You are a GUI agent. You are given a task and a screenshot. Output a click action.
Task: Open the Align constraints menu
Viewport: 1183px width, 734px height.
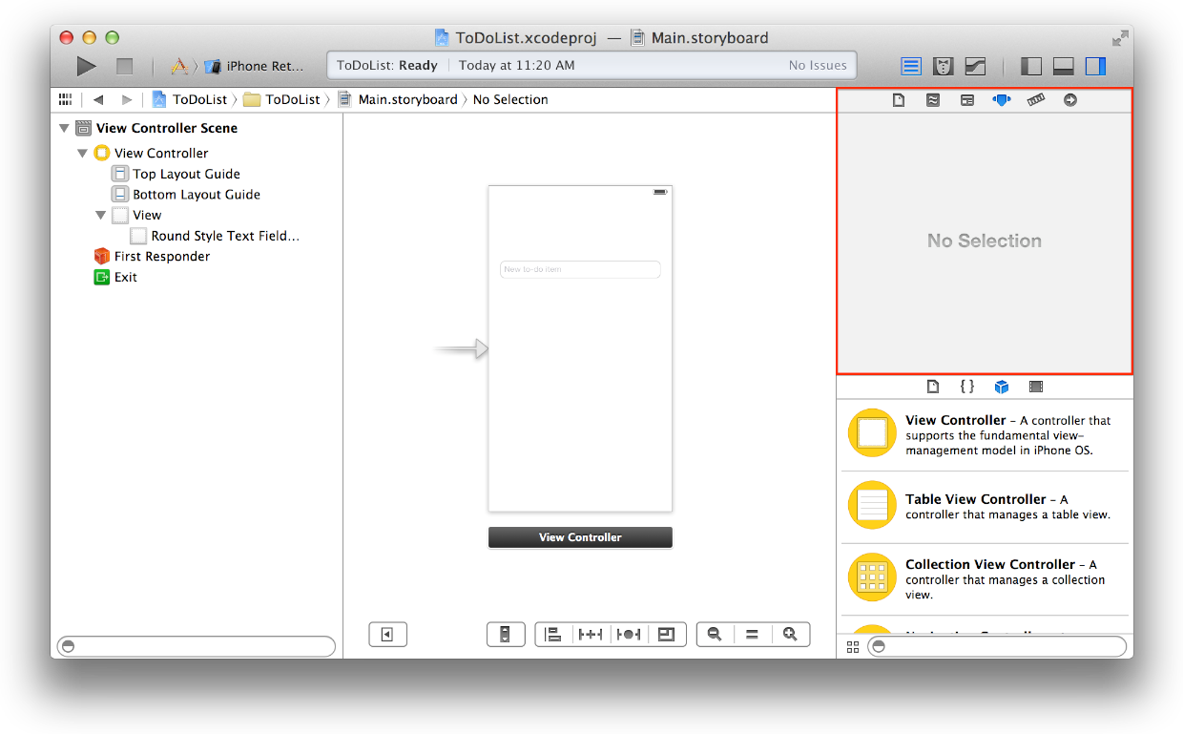tap(553, 634)
